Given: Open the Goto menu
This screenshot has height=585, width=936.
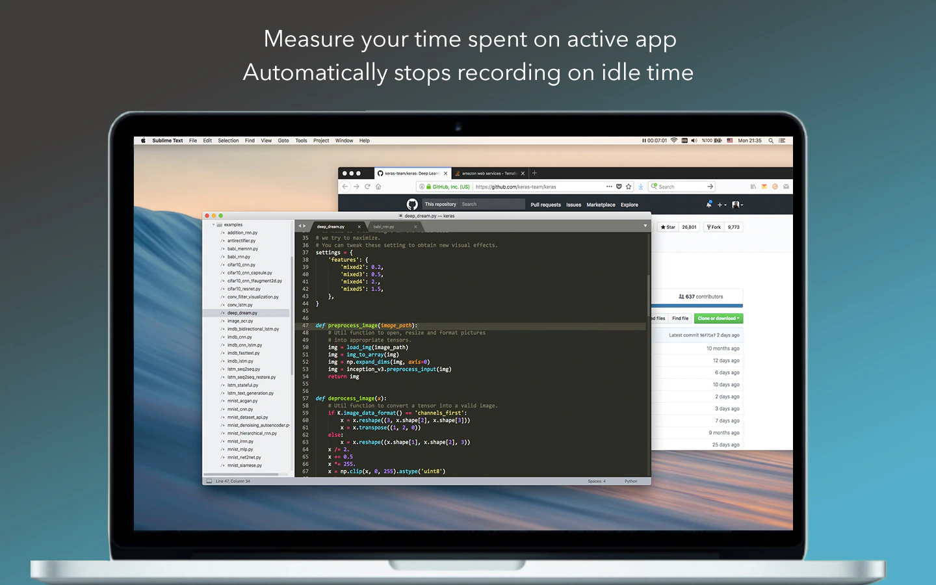Looking at the screenshot, I should (283, 140).
